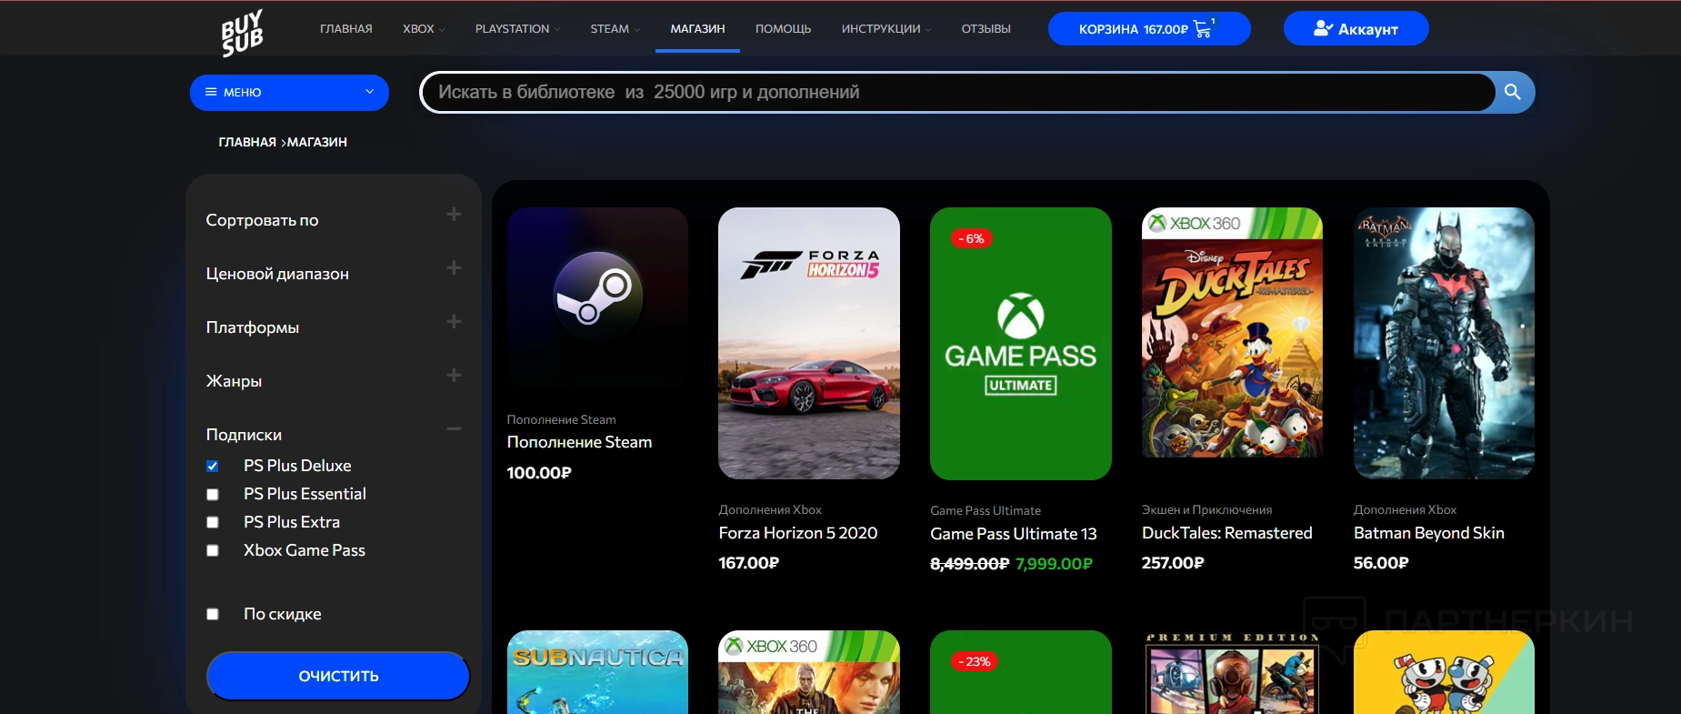Click the 'Аккаунт' button
This screenshot has height=714, width=1681.
(1356, 28)
